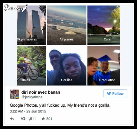Click the Graduation caption text on the thumbnail
The height and width of the screenshot is (129, 137).
(x=107, y=80)
